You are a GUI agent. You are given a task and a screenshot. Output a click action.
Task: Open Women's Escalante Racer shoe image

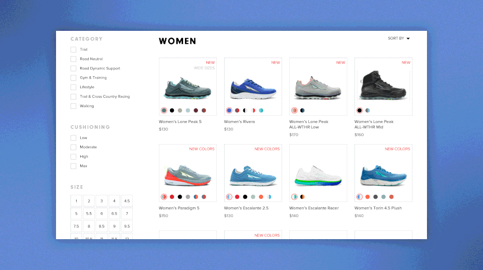tap(318, 176)
